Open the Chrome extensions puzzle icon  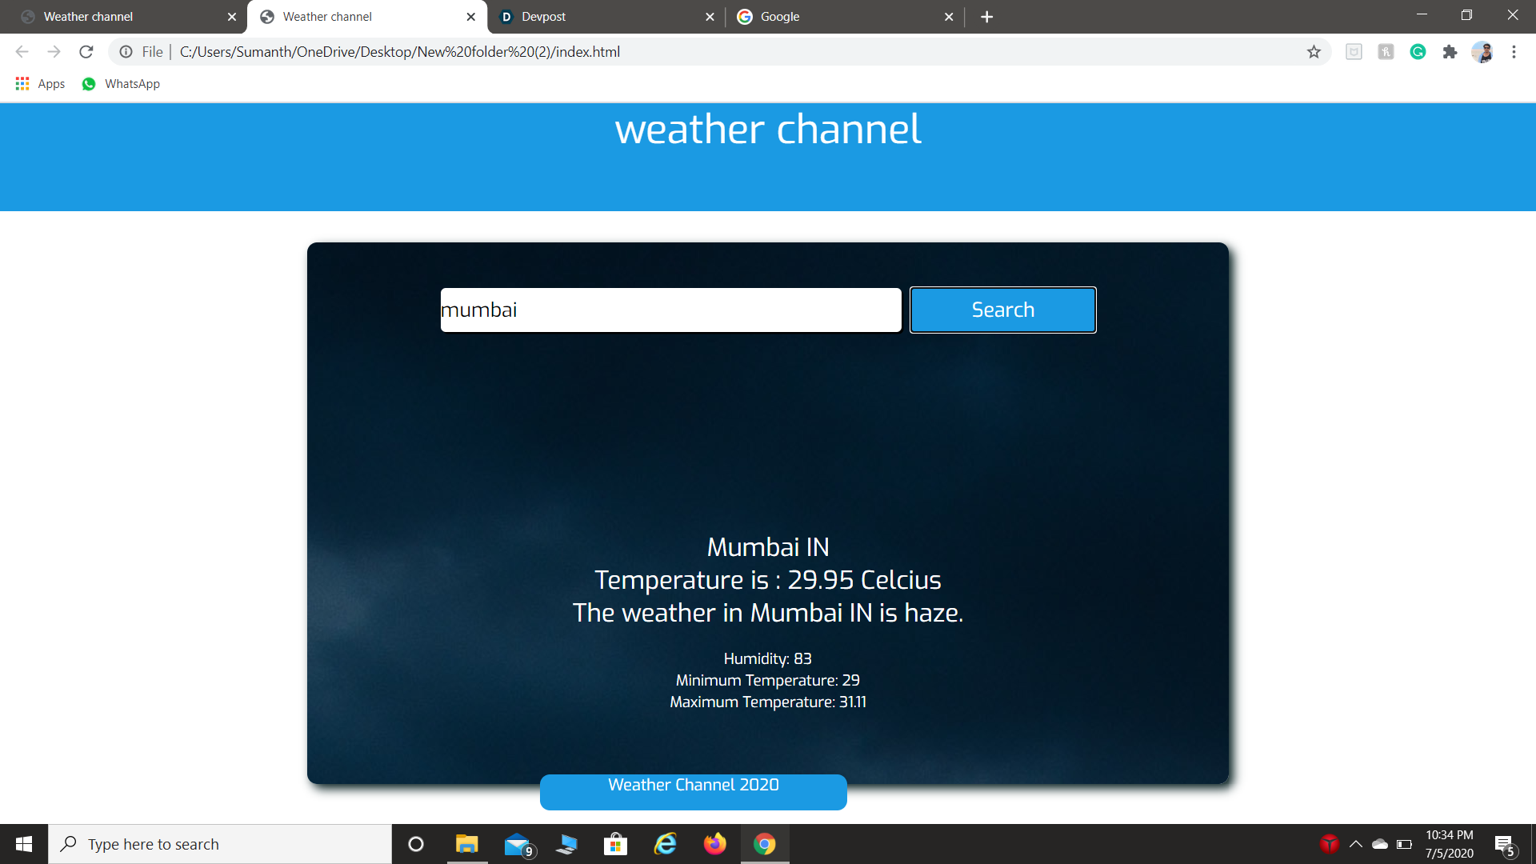tap(1450, 52)
